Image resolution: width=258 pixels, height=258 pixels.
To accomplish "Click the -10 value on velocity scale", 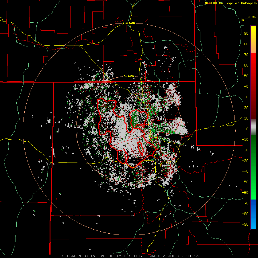I will click(245, 140).
